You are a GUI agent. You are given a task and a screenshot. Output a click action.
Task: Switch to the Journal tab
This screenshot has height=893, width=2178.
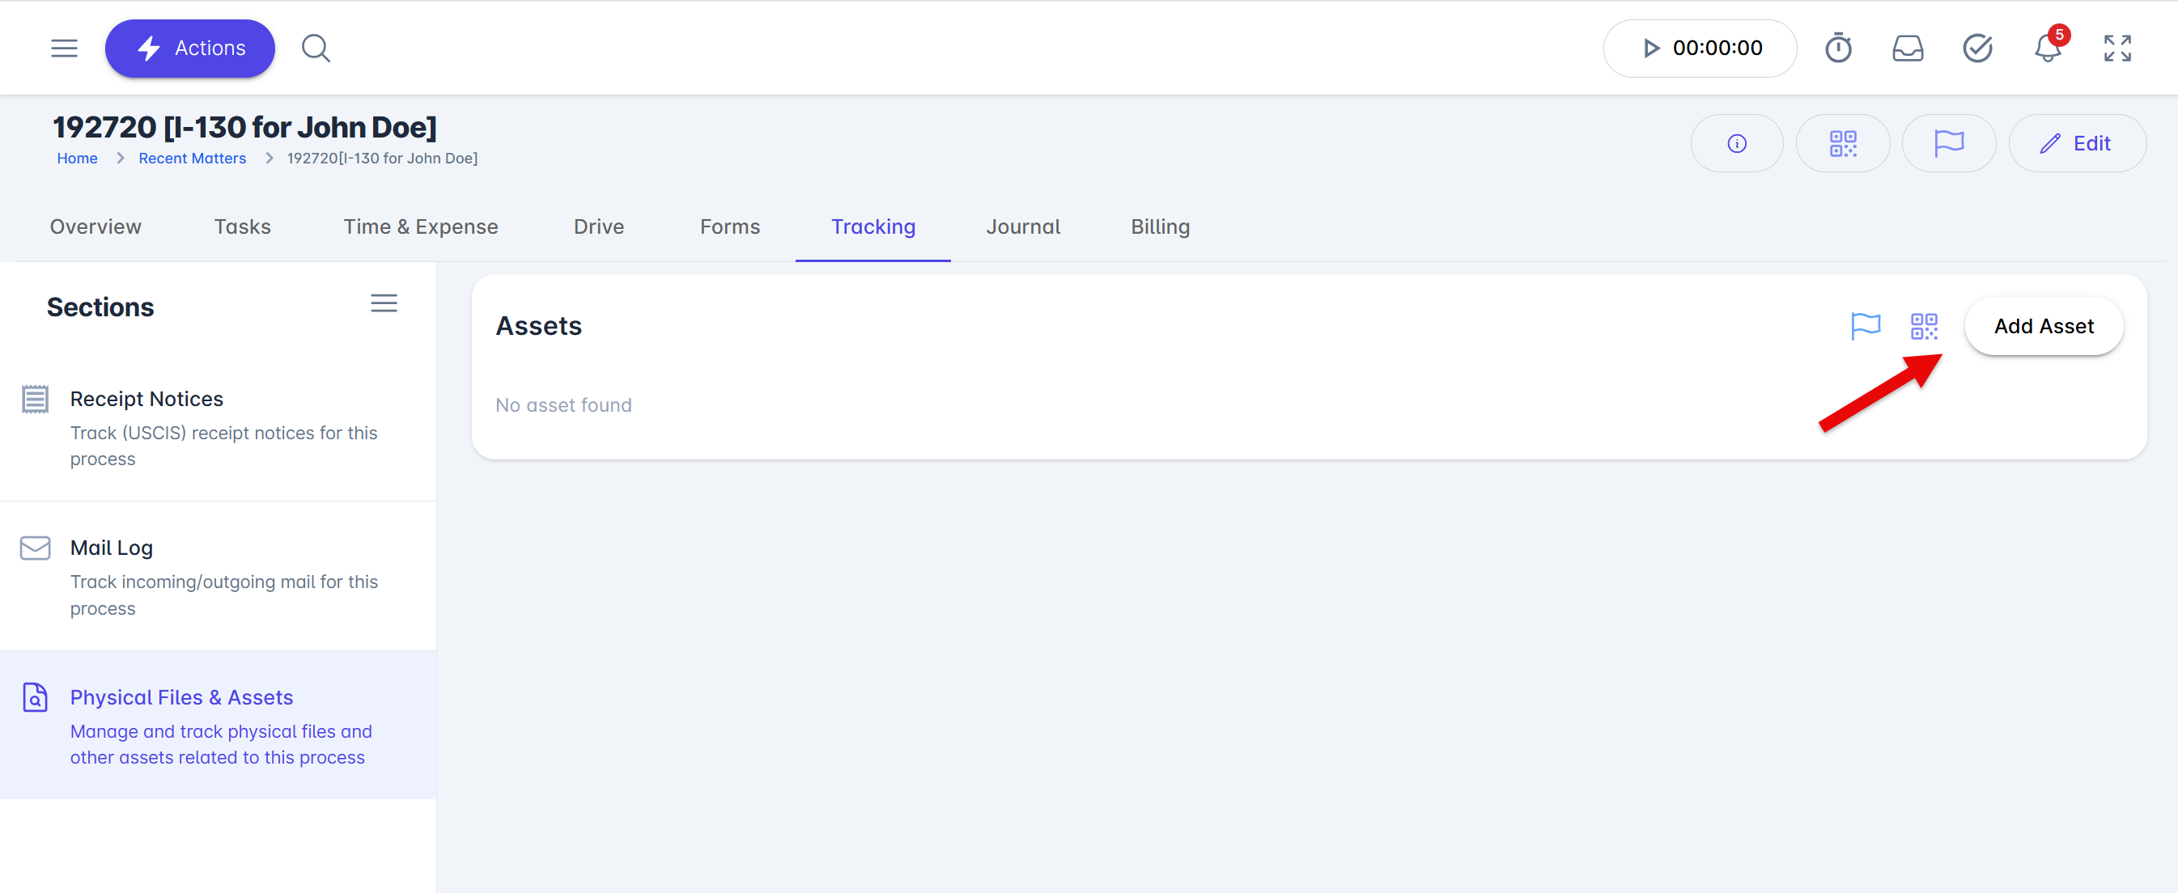click(x=1022, y=226)
